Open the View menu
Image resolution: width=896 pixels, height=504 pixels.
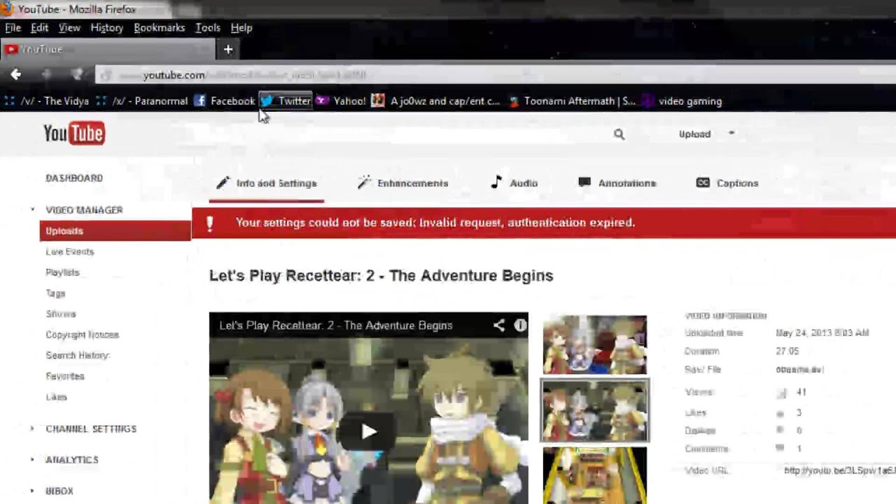69,28
